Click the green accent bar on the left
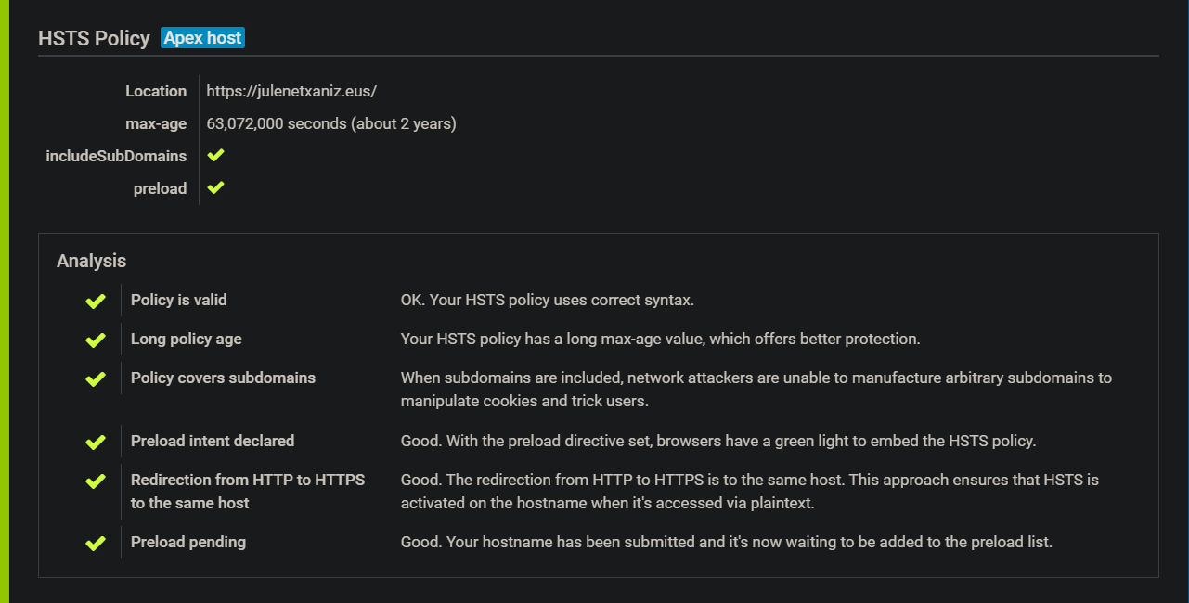 pyautogui.click(x=4, y=301)
